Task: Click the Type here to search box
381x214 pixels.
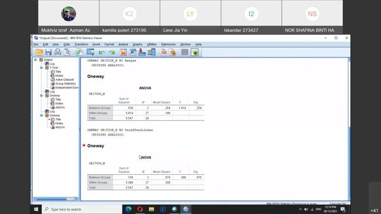Action: (x=82, y=209)
